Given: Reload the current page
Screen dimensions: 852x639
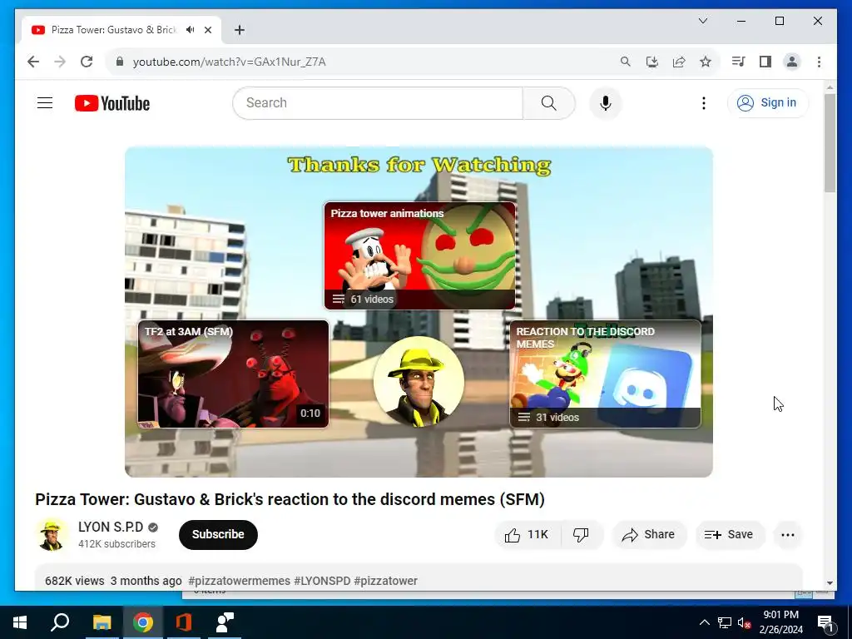Looking at the screenshot, I should pos(87,62).
